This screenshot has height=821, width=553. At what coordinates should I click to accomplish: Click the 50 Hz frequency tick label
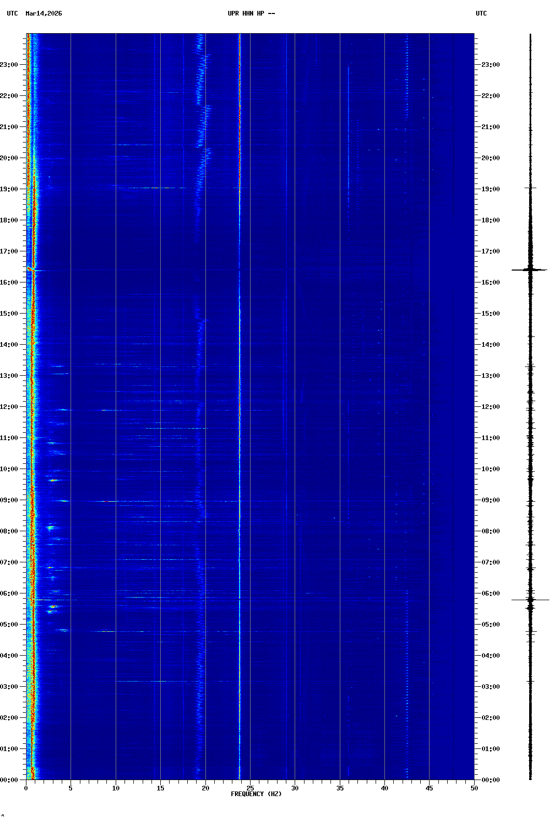tap(474, 788)
